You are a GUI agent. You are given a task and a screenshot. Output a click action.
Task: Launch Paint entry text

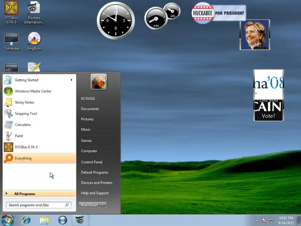coord(19,136)
